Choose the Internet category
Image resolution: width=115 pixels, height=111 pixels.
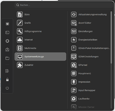point(40,40)
